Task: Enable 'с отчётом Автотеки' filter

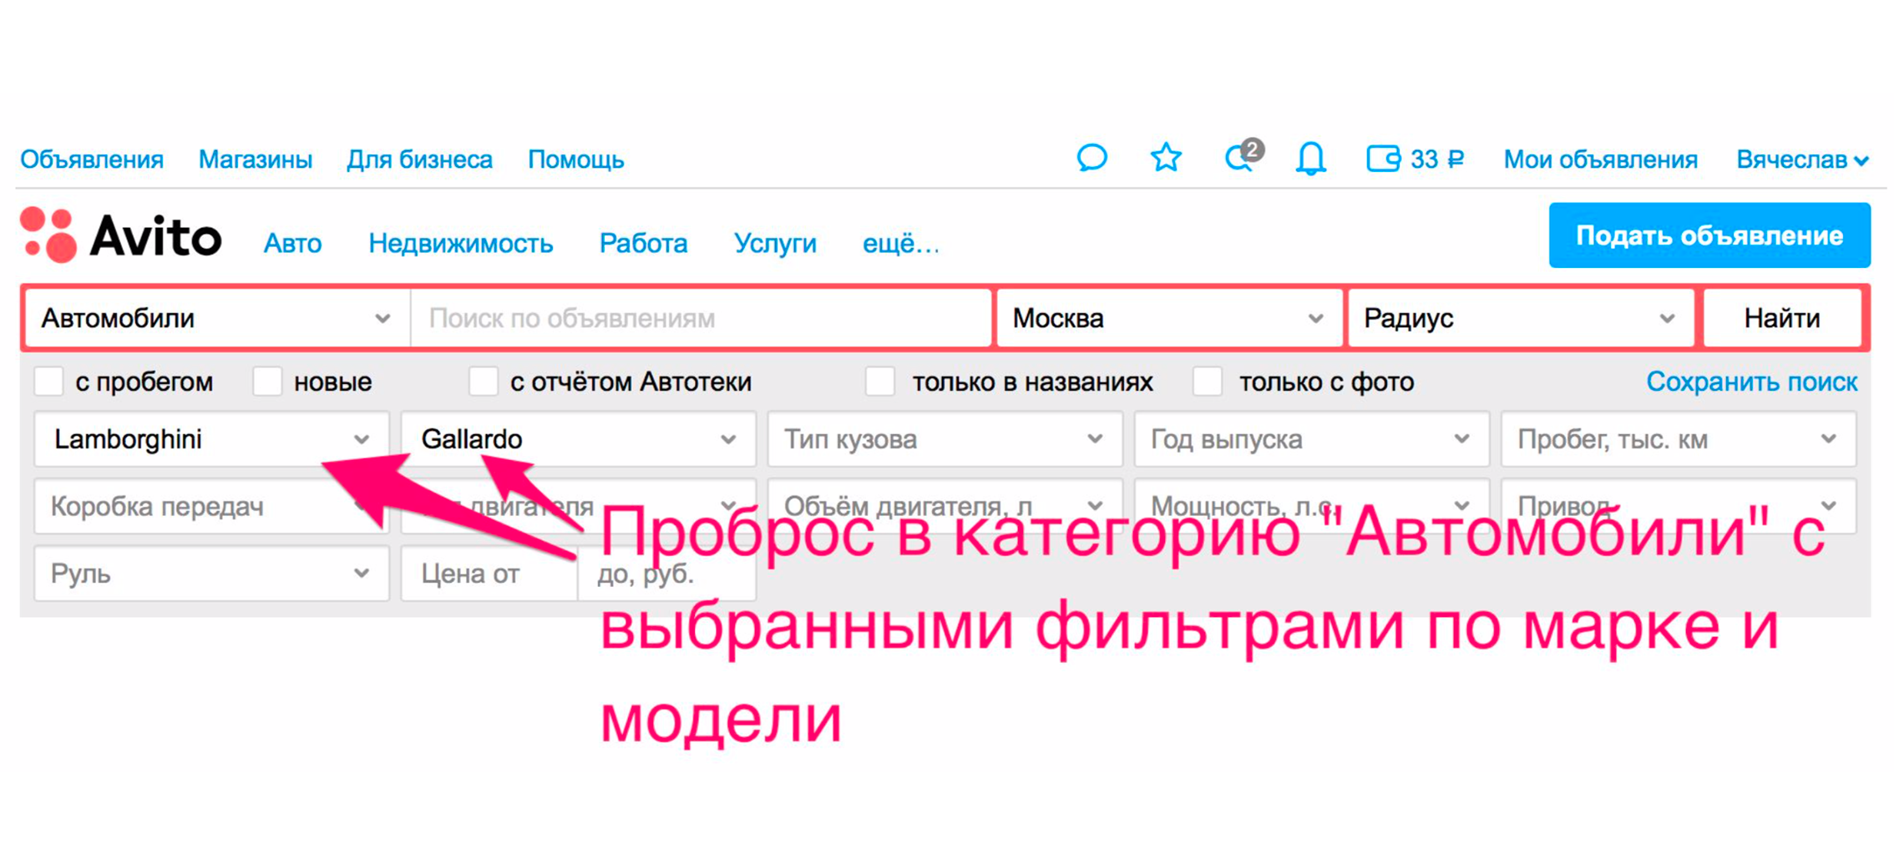Action: coord(483,382)
